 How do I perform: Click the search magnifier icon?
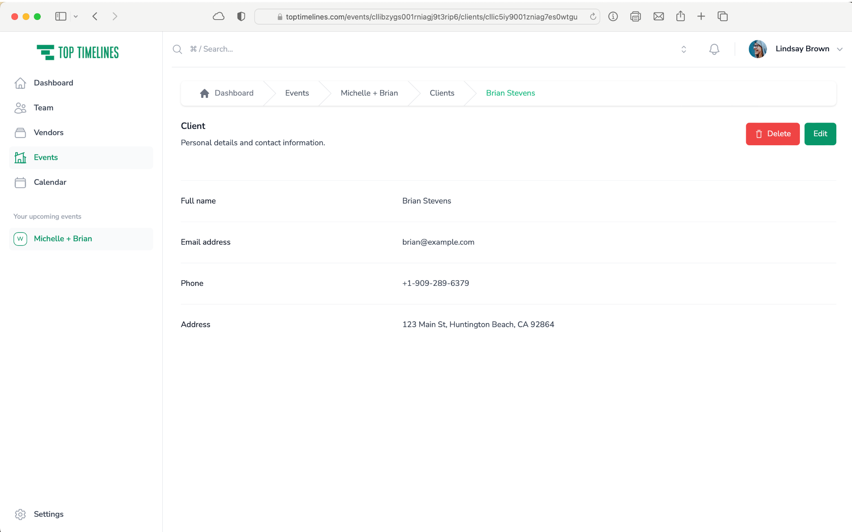pyautogui.click(x=177, y=49)
